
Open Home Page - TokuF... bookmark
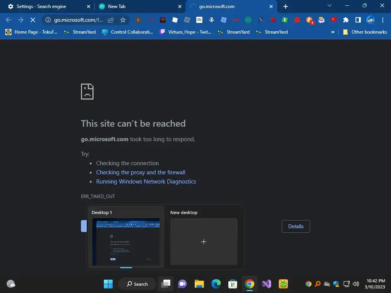tap(31, 32)
